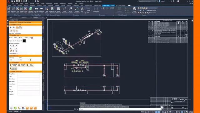Screen dimensions: 200x113
Task: Click the Match Layer button
Action: [151, 13]
